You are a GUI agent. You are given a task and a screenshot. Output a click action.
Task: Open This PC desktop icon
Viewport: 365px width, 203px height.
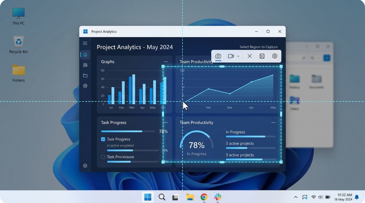19,16
